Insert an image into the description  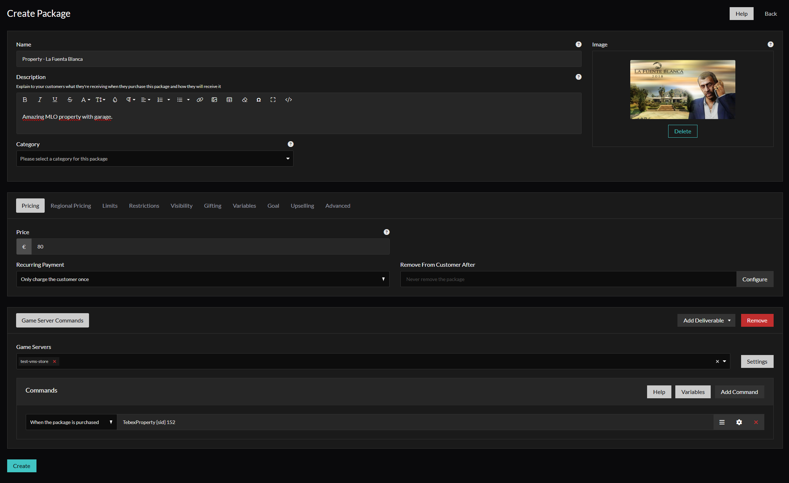tap(214, 100)
